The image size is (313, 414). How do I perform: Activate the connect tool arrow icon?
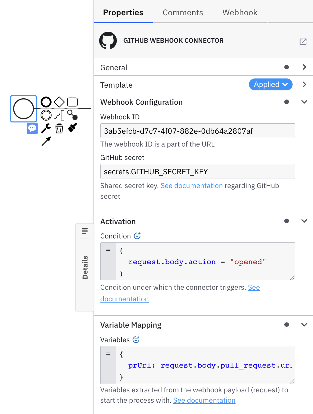tap(46, 140)
